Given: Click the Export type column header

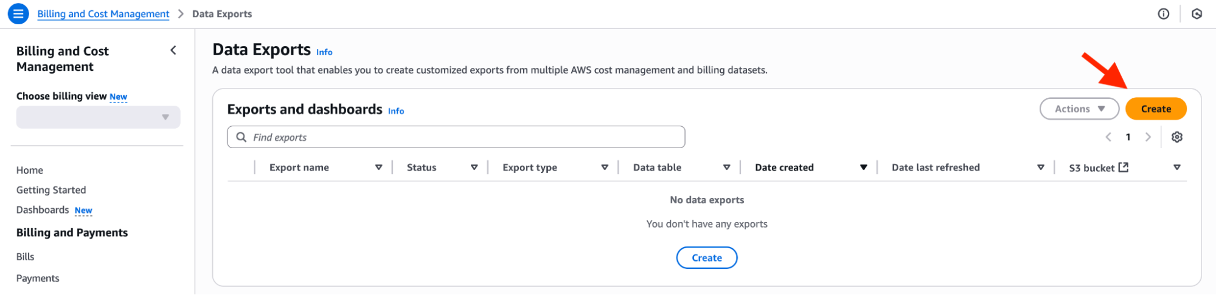Looking at the screenshot, I should (530, 168).
